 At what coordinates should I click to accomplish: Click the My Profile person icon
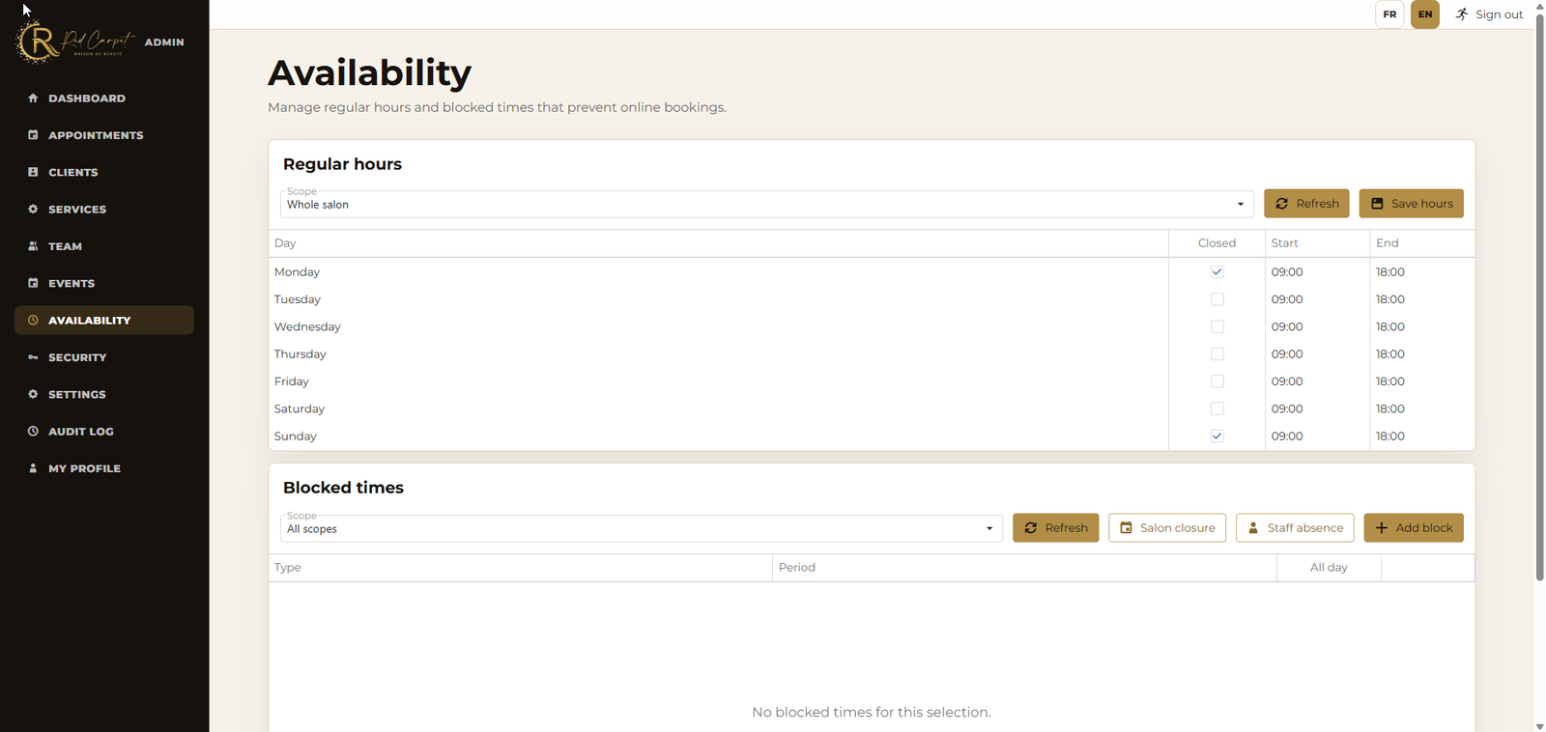click(33, 468)
